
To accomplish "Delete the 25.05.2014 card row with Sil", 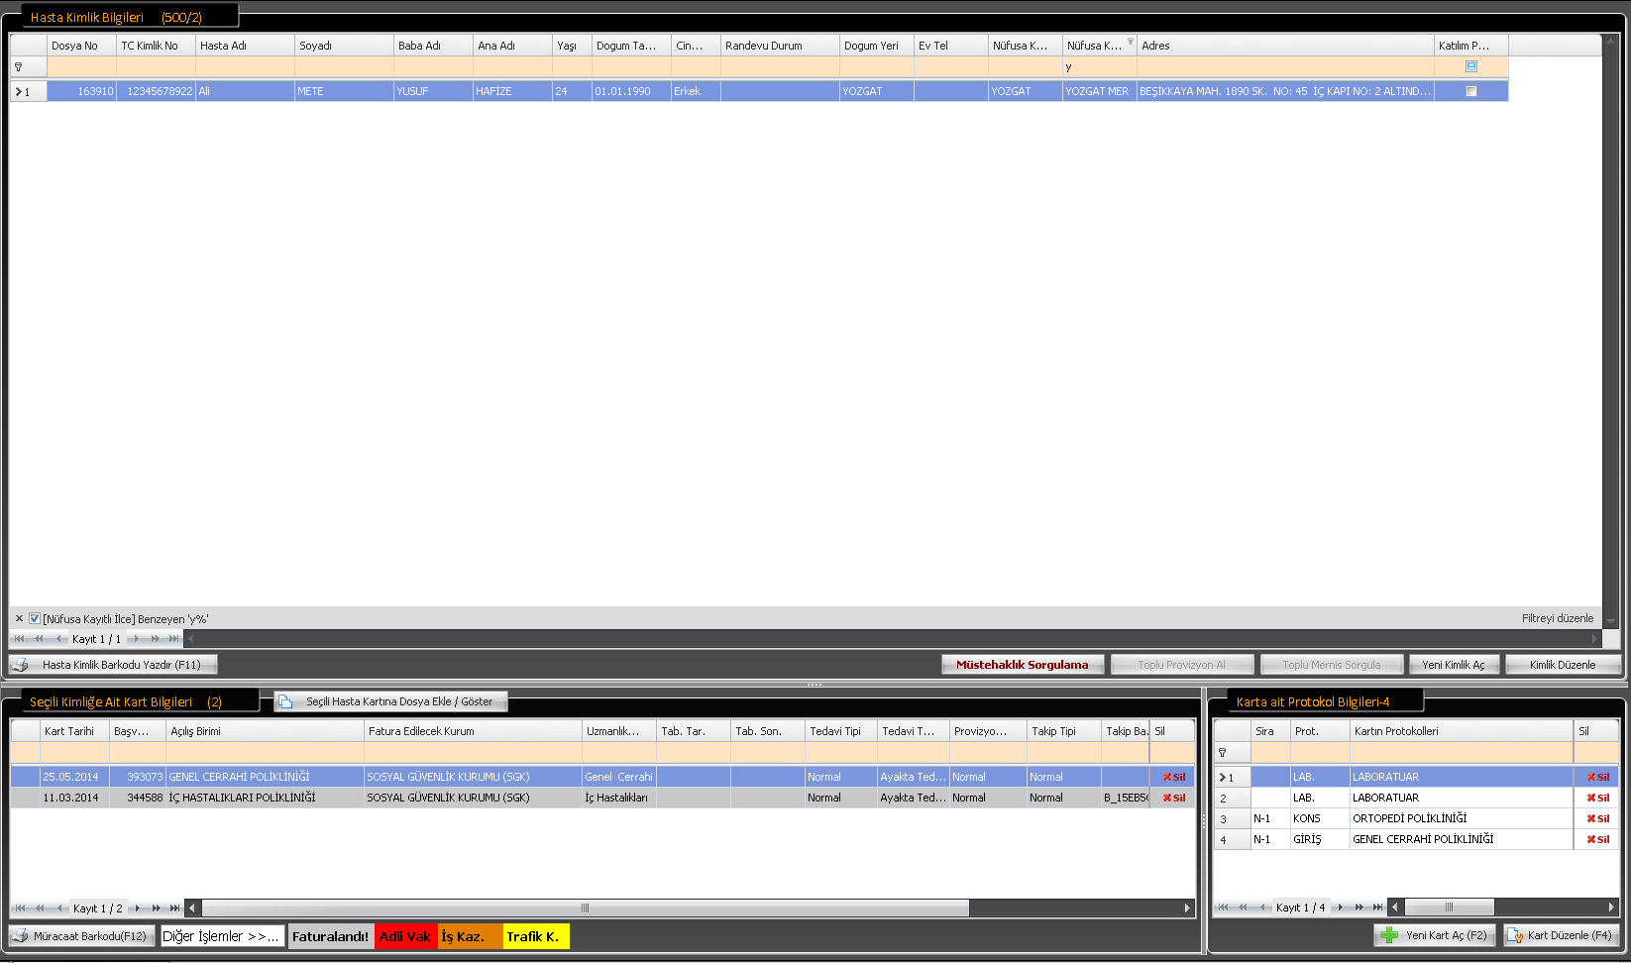I will 1173,777.
